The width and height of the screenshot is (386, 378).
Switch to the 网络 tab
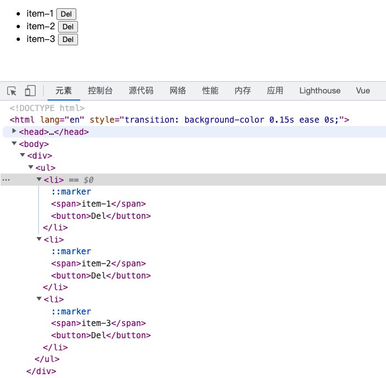click(x=178, y=91)
